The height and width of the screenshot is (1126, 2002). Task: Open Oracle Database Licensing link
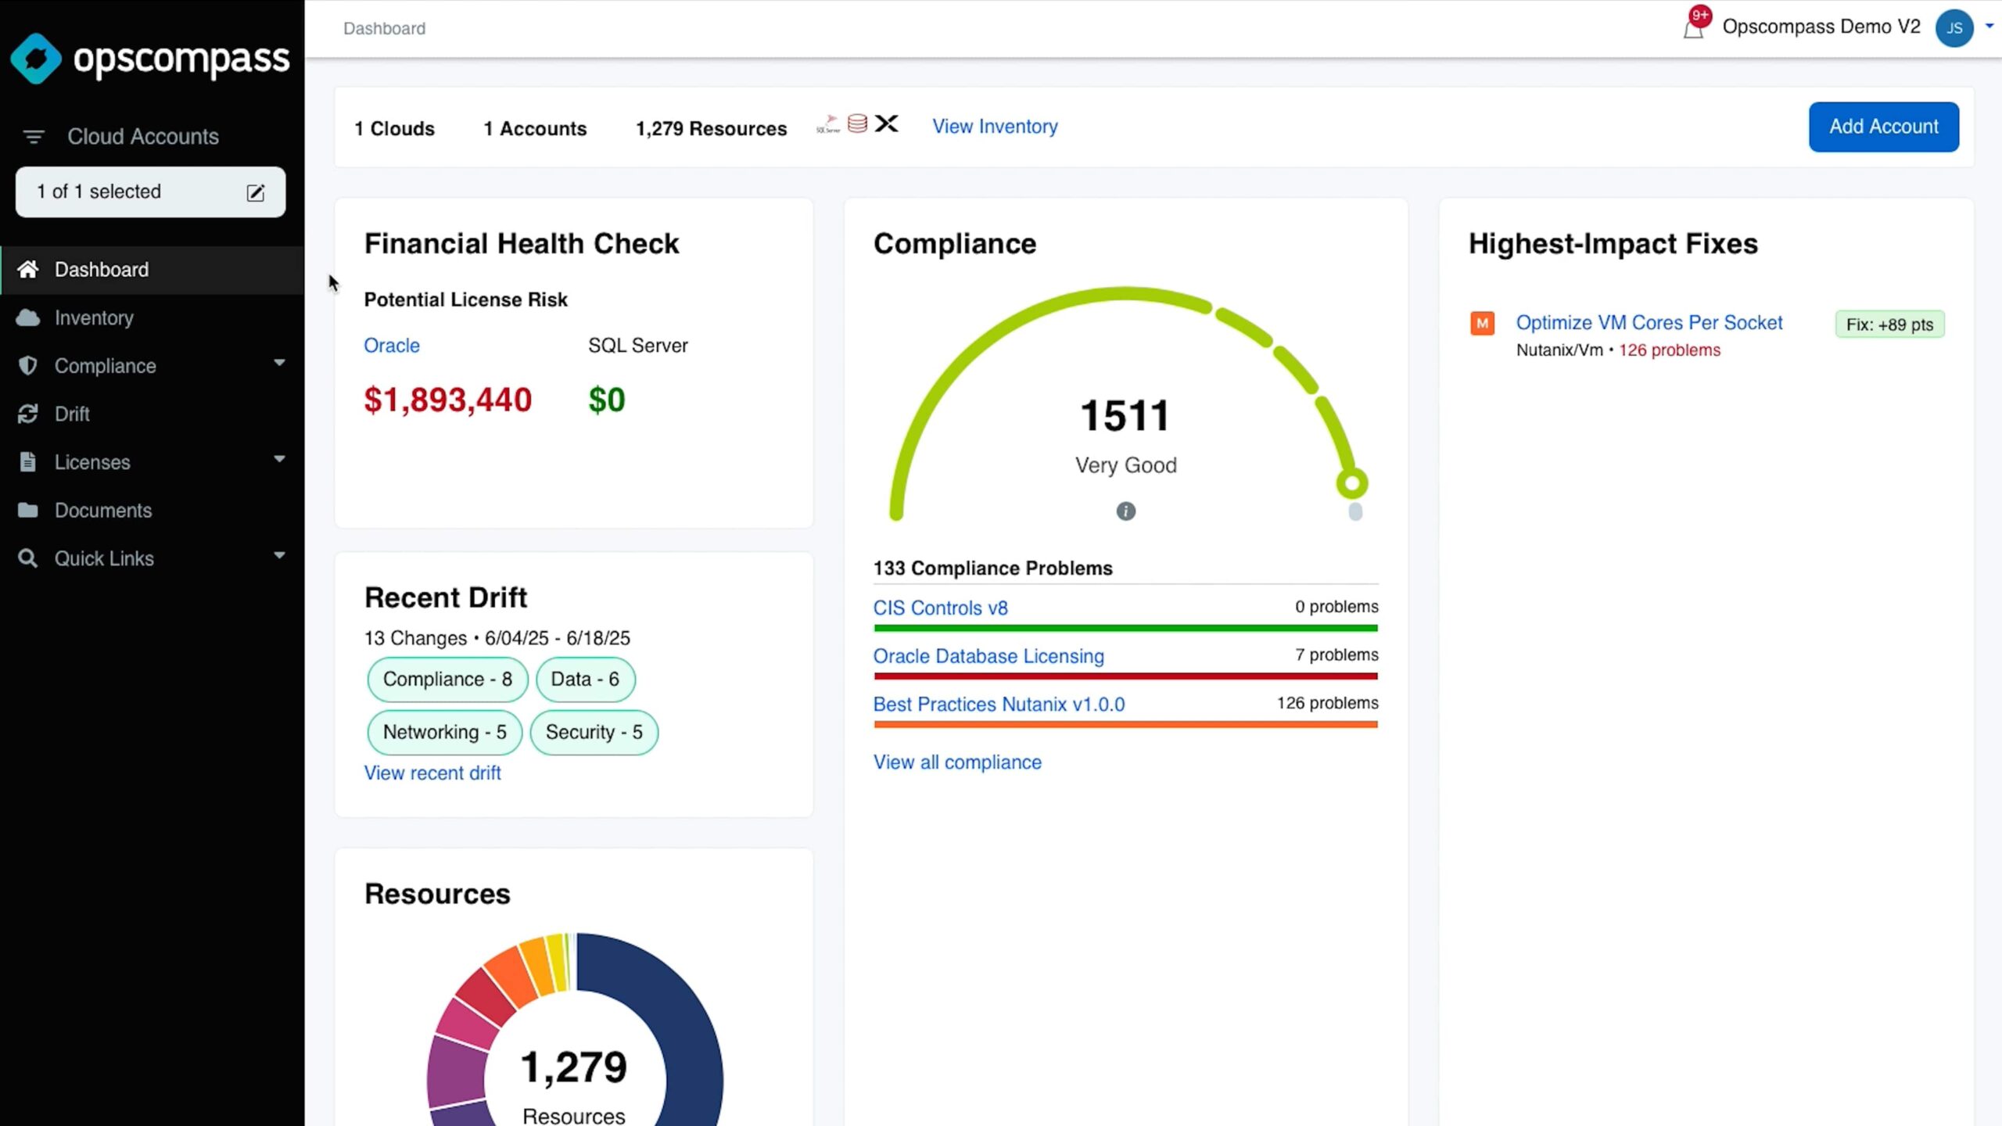click(988, 656)
